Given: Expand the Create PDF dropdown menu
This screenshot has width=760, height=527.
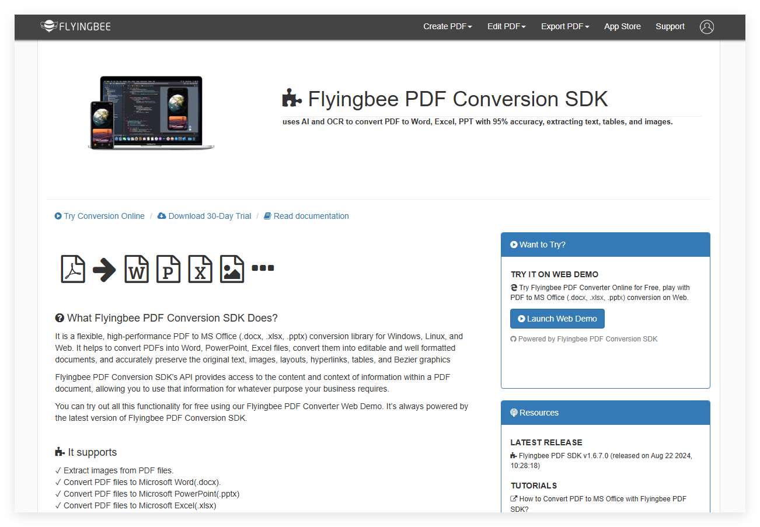Looking at the screenshot, I should click(447, 27).
